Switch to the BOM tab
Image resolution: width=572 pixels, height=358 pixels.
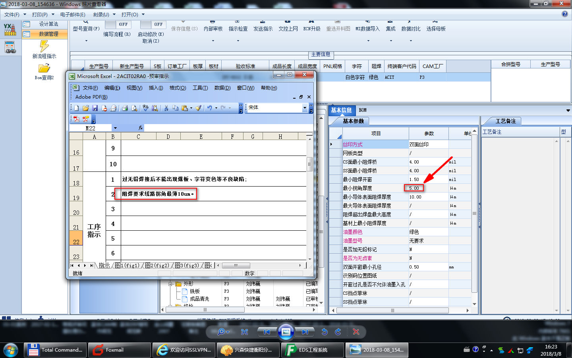(363, 110)
